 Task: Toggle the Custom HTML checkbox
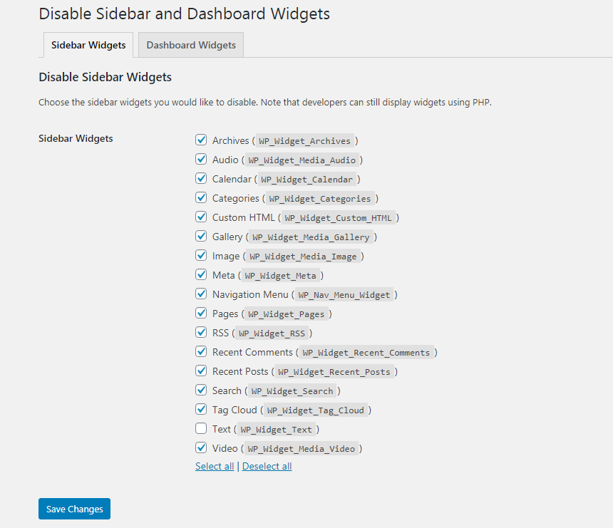[201, 217]
